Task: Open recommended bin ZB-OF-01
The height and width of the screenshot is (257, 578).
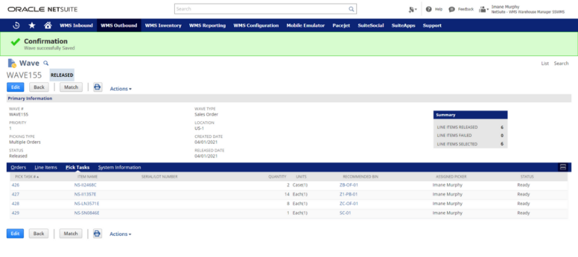Action: (x=349, y=185)
